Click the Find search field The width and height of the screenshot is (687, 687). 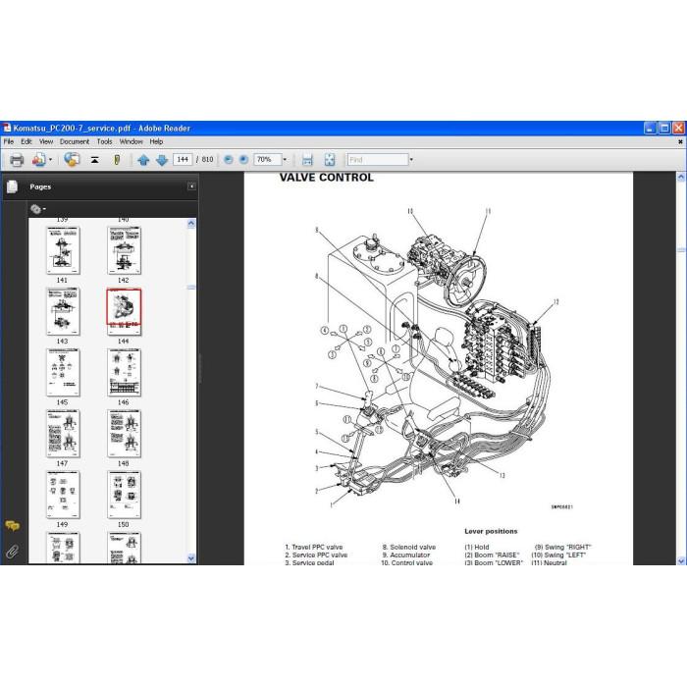[378, 159]
